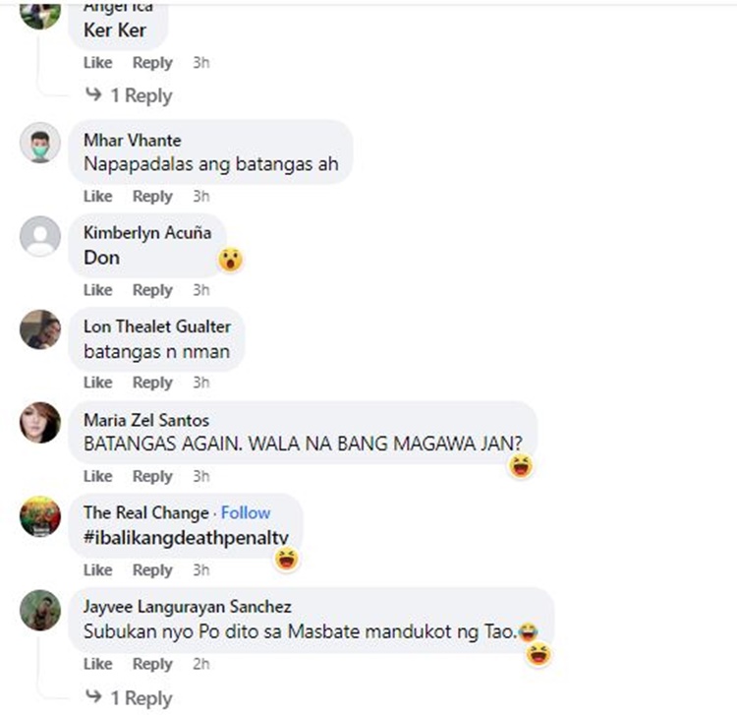The image size is (737, 715).
Task: View haha reaction on The Real Change comment
Action: [x=287, y=560]
